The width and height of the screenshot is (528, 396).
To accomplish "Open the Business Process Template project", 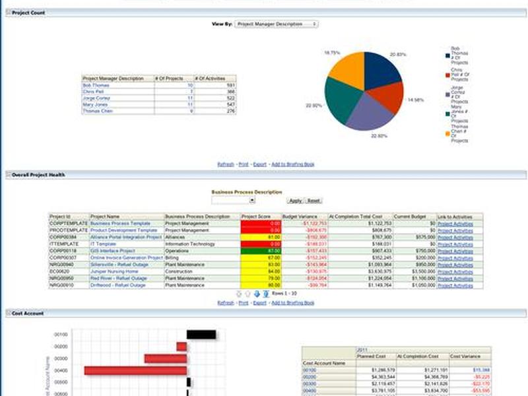I will click(120, 223).
